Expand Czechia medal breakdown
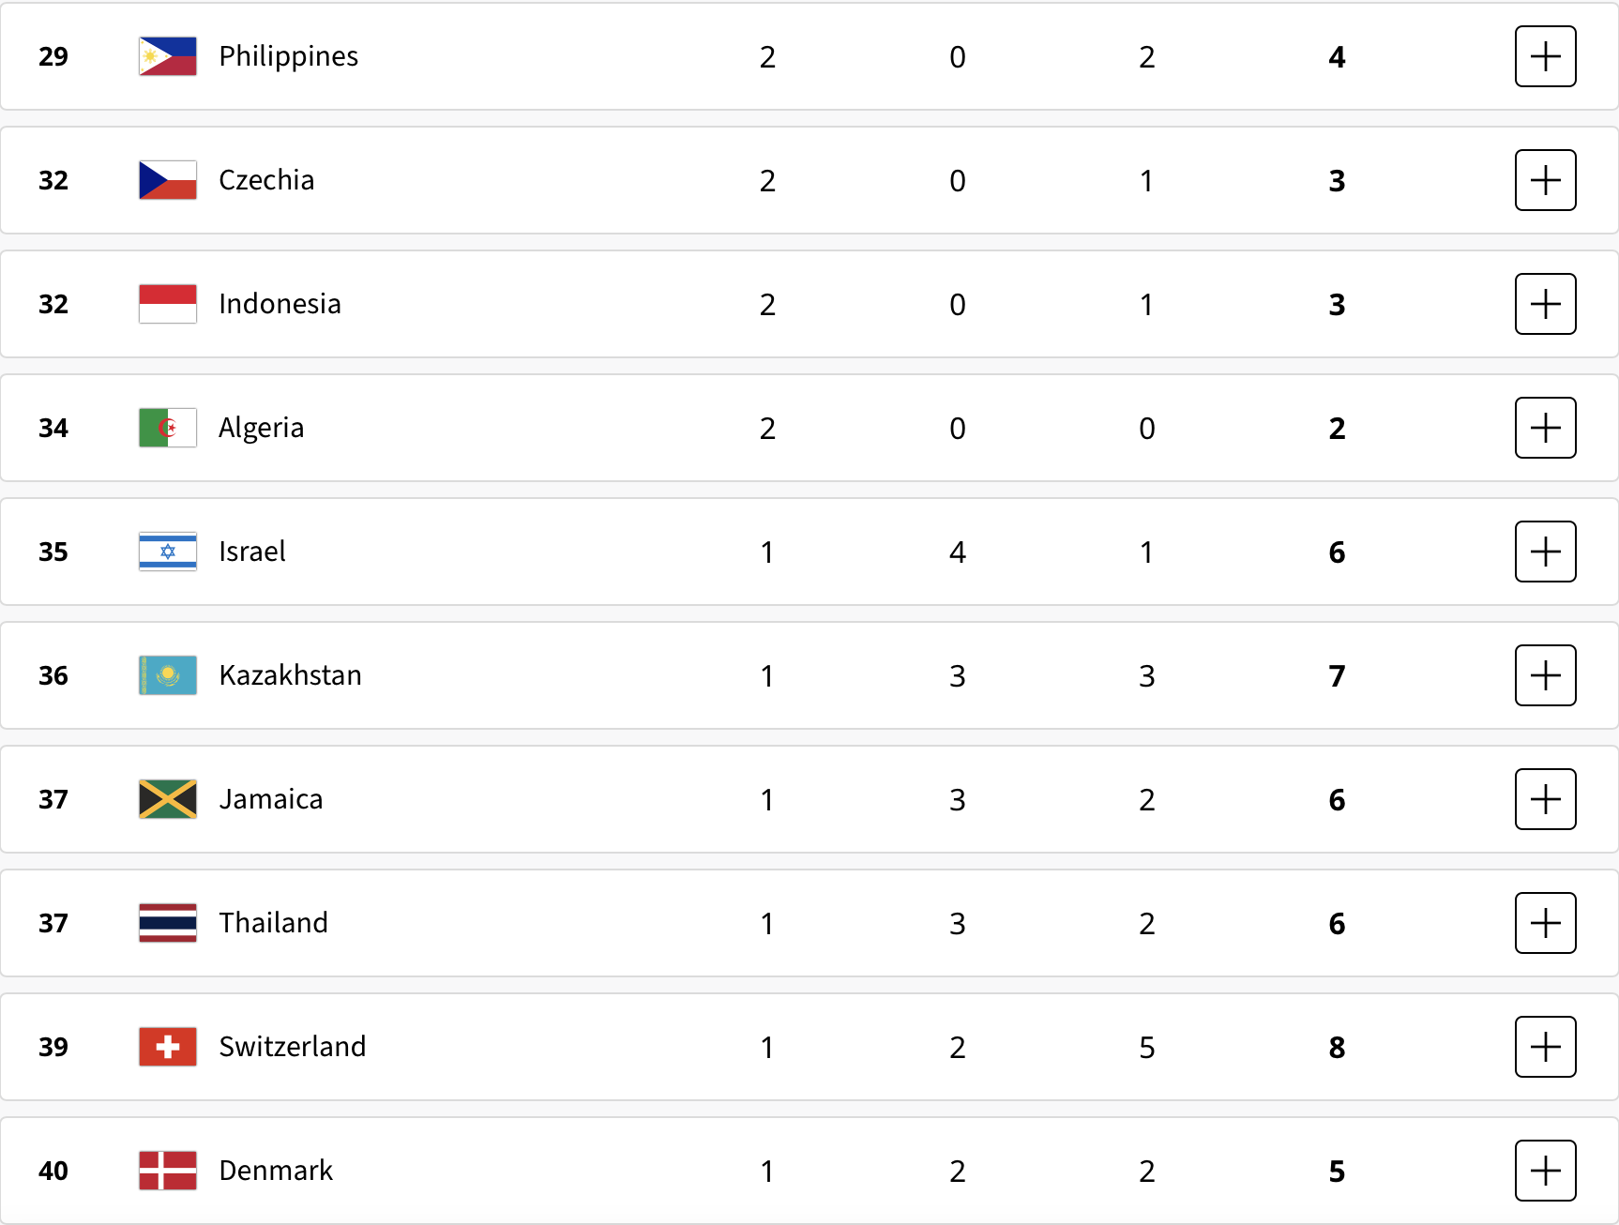 click(1545, 180)
